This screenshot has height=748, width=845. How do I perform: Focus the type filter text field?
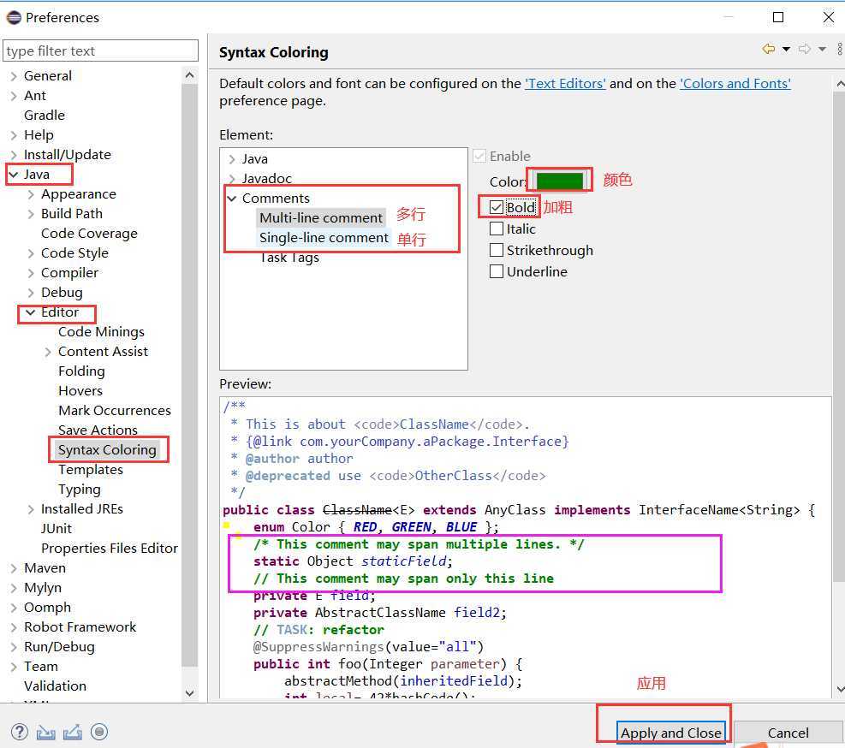click(x=101, y=50)
